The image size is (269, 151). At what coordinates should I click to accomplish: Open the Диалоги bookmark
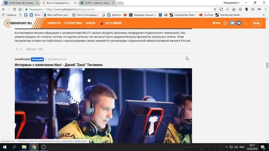114,15
